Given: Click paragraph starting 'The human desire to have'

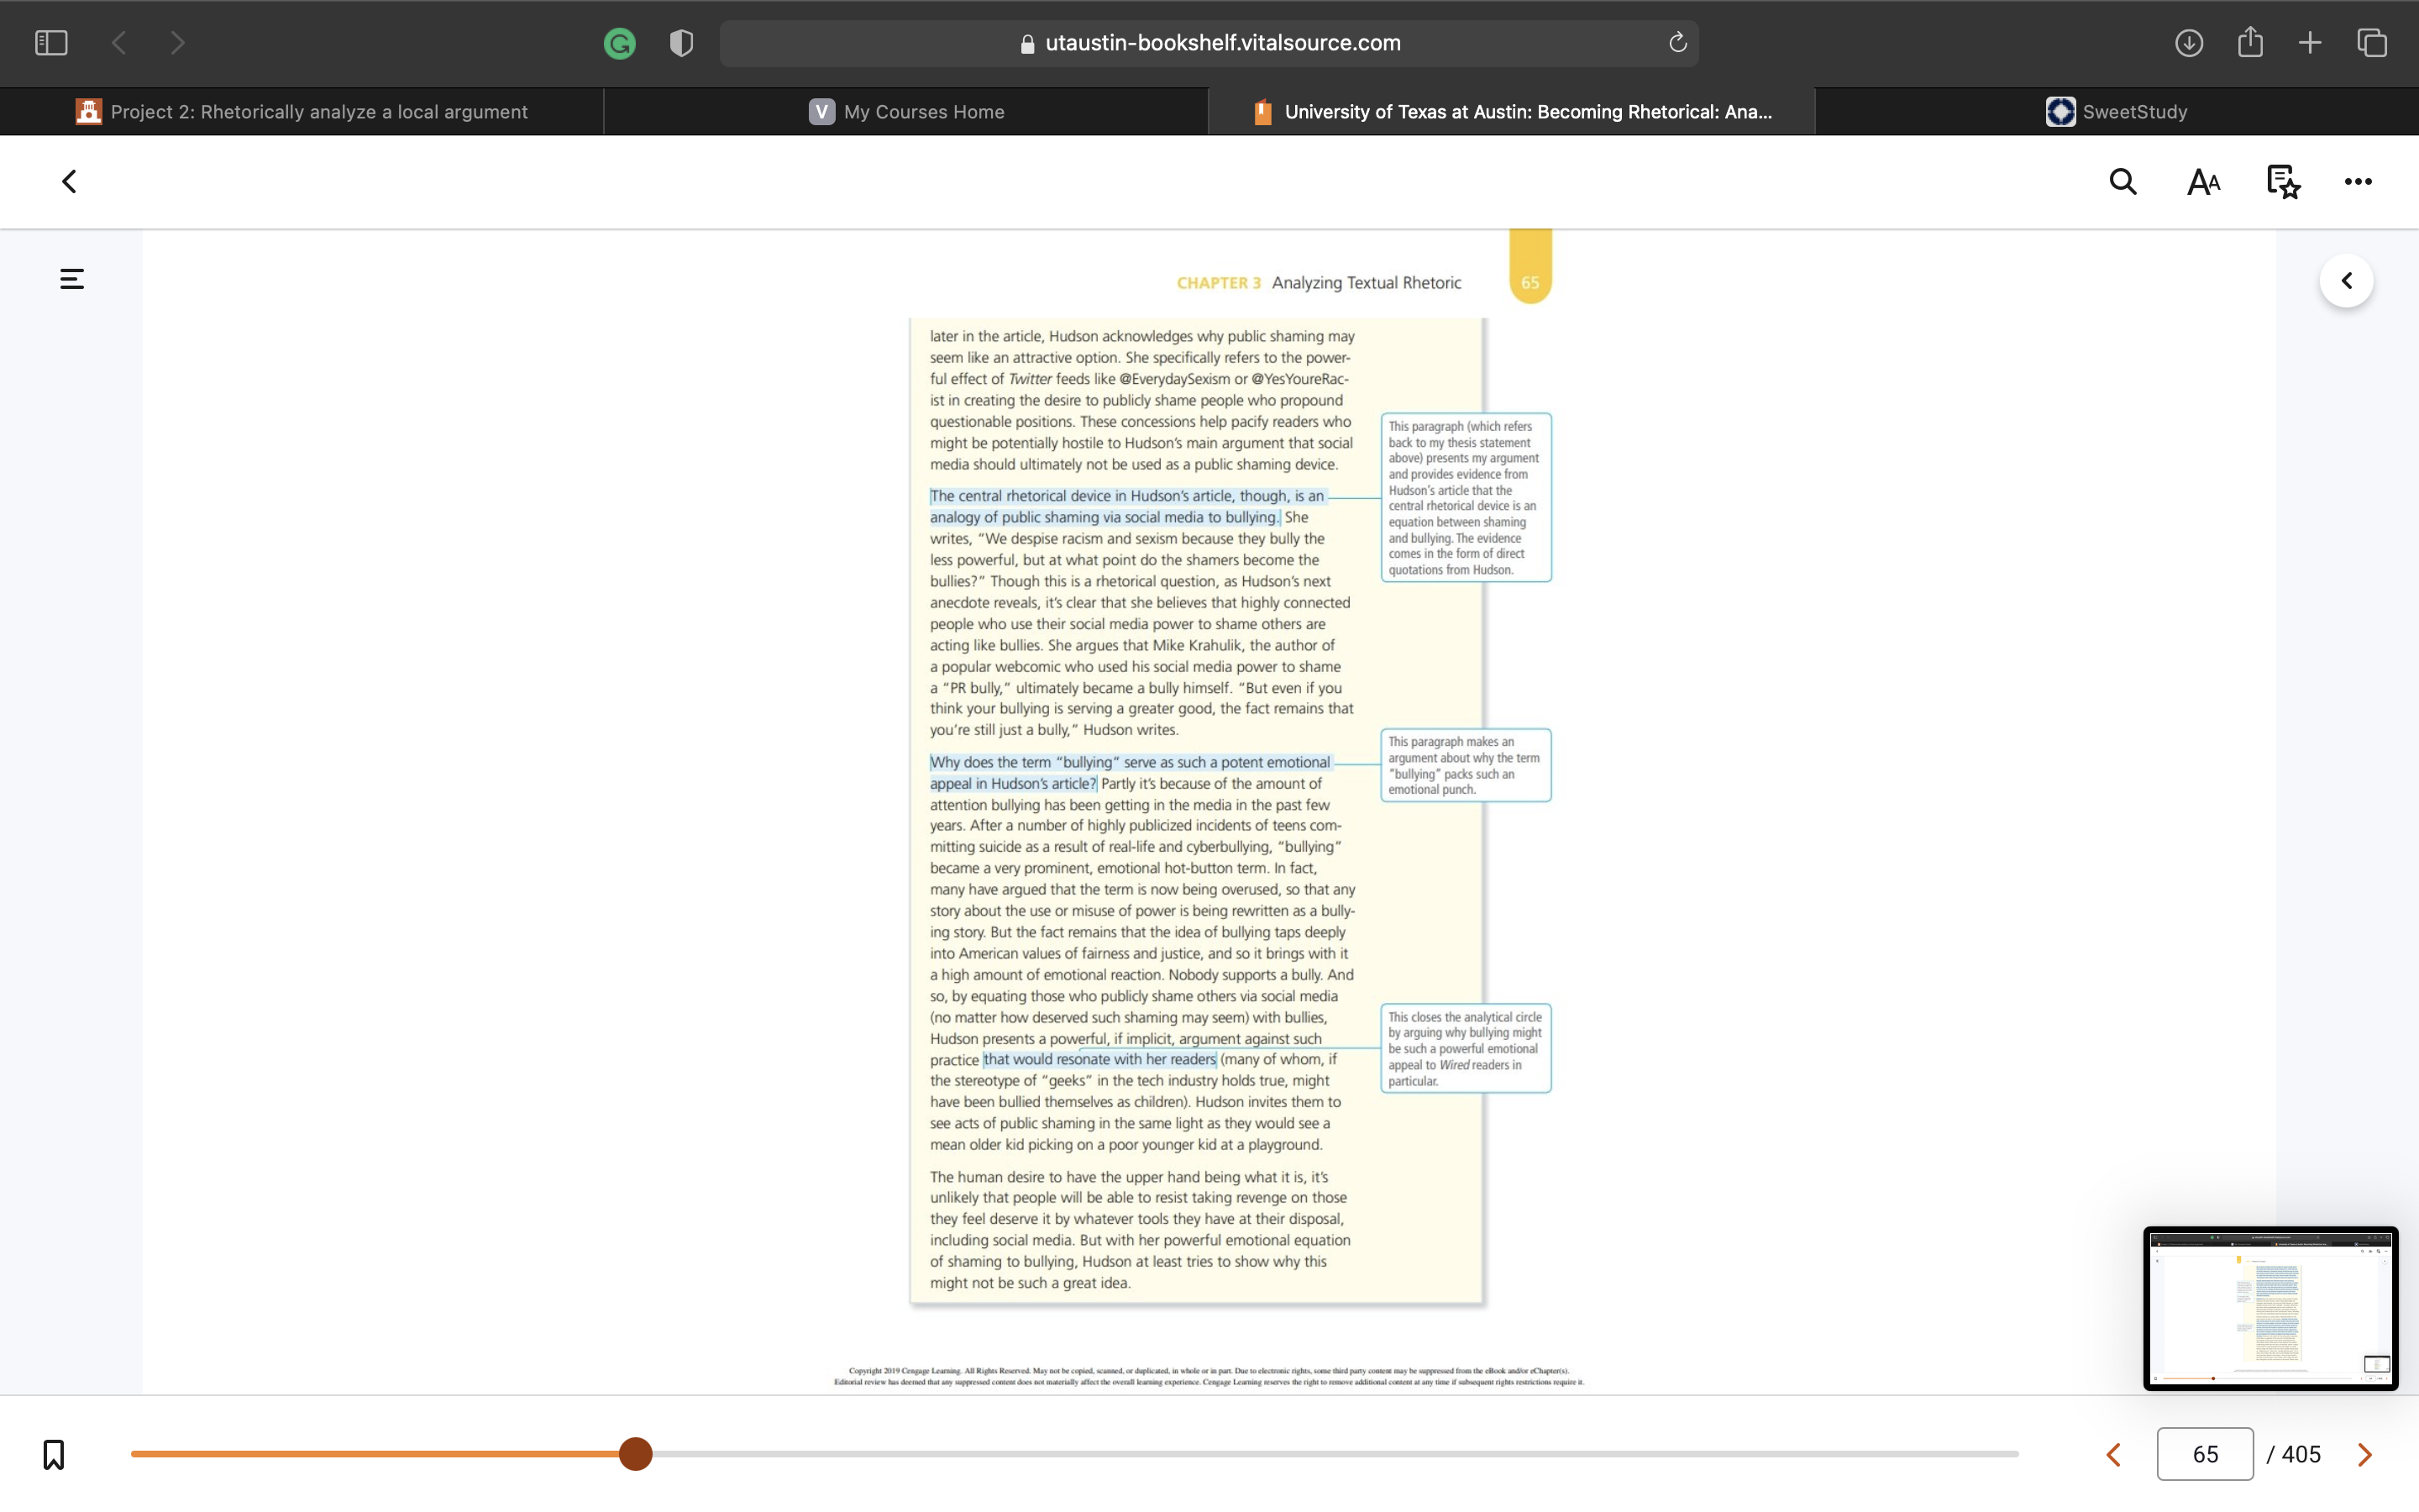Looking at the screenshot, I should pyautogui.click(x=1141, y=1230).
